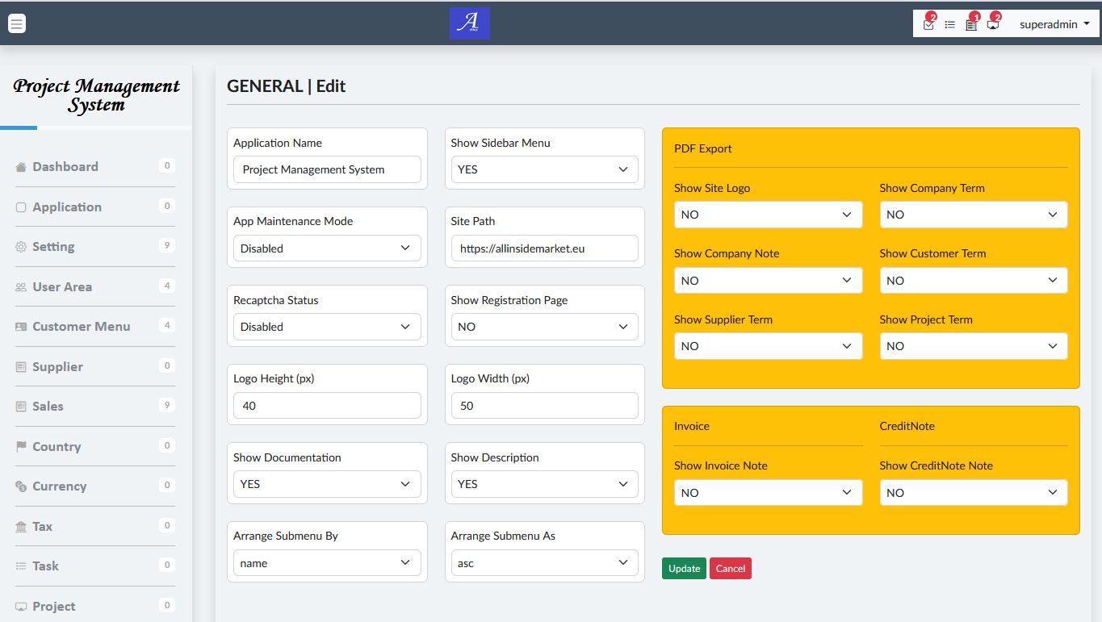
Task: Open the Task menu item
Action: tap(95, 566)
